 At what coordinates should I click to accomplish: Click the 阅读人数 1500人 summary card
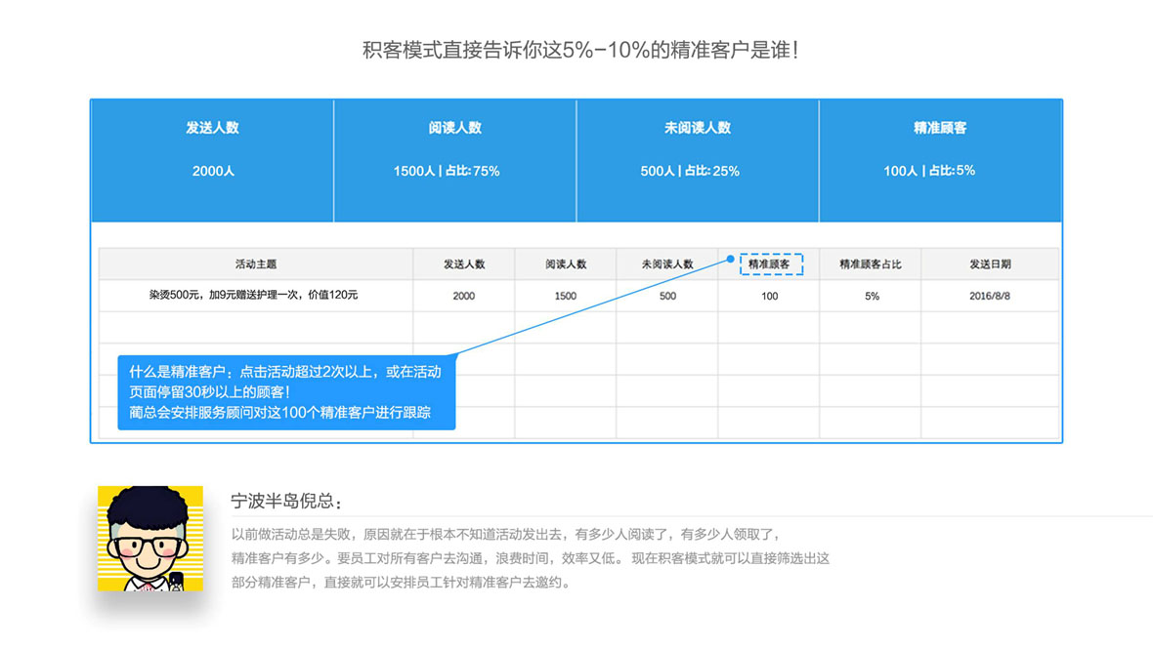(x=455, y=160)
